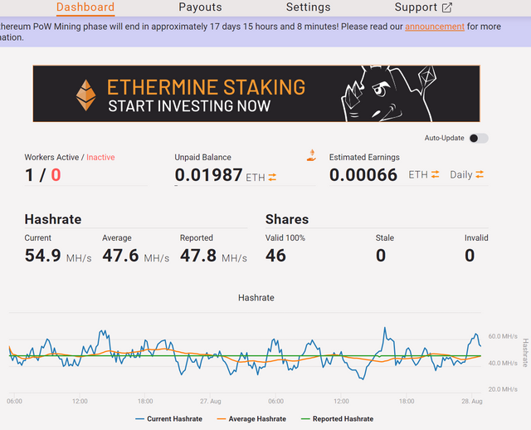This screenshot has width=531, height=430.
Task: Click the Reported hashrate value 47.8
Action: pos(198,256)
